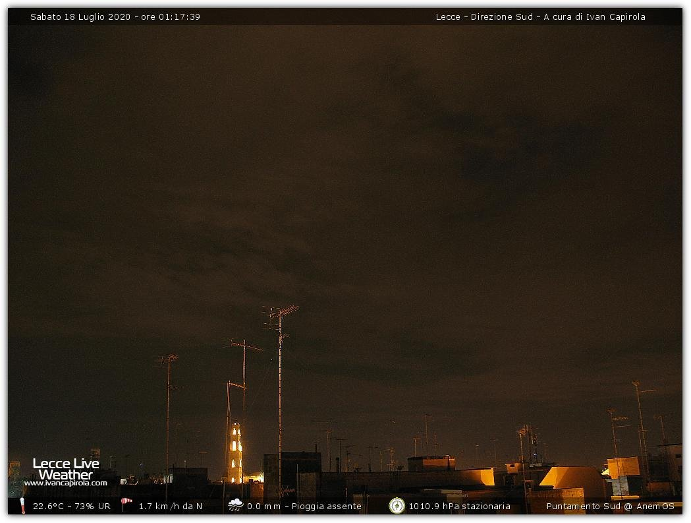The image size is (691, 523).
Task: Select the date text Sabato 18 Luglio 2020
Action: (80, 16)
